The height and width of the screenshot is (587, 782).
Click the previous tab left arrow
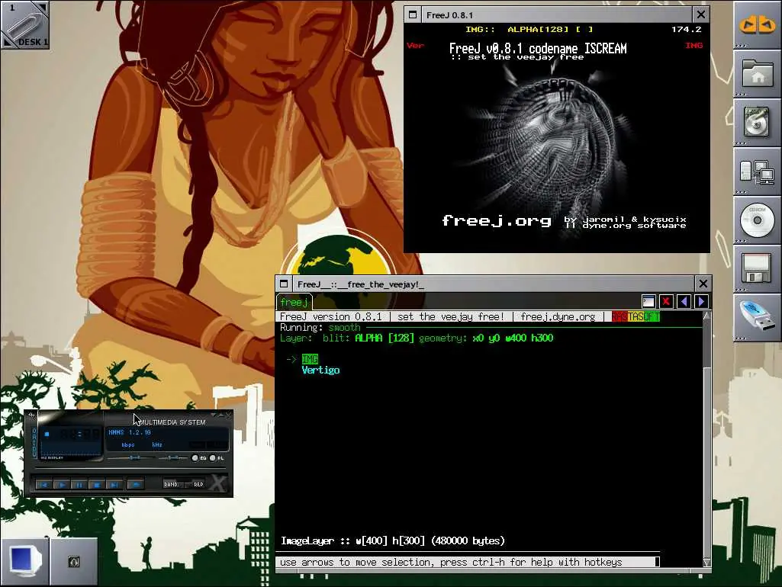tap(684, 301)
